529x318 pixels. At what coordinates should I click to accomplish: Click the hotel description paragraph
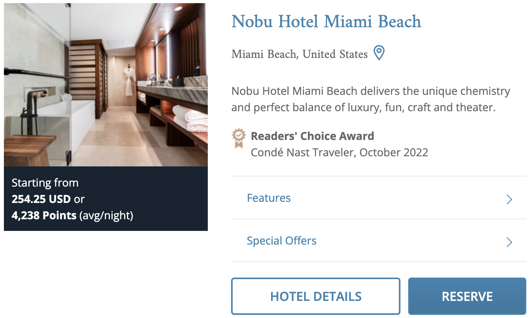pos(371,99)
